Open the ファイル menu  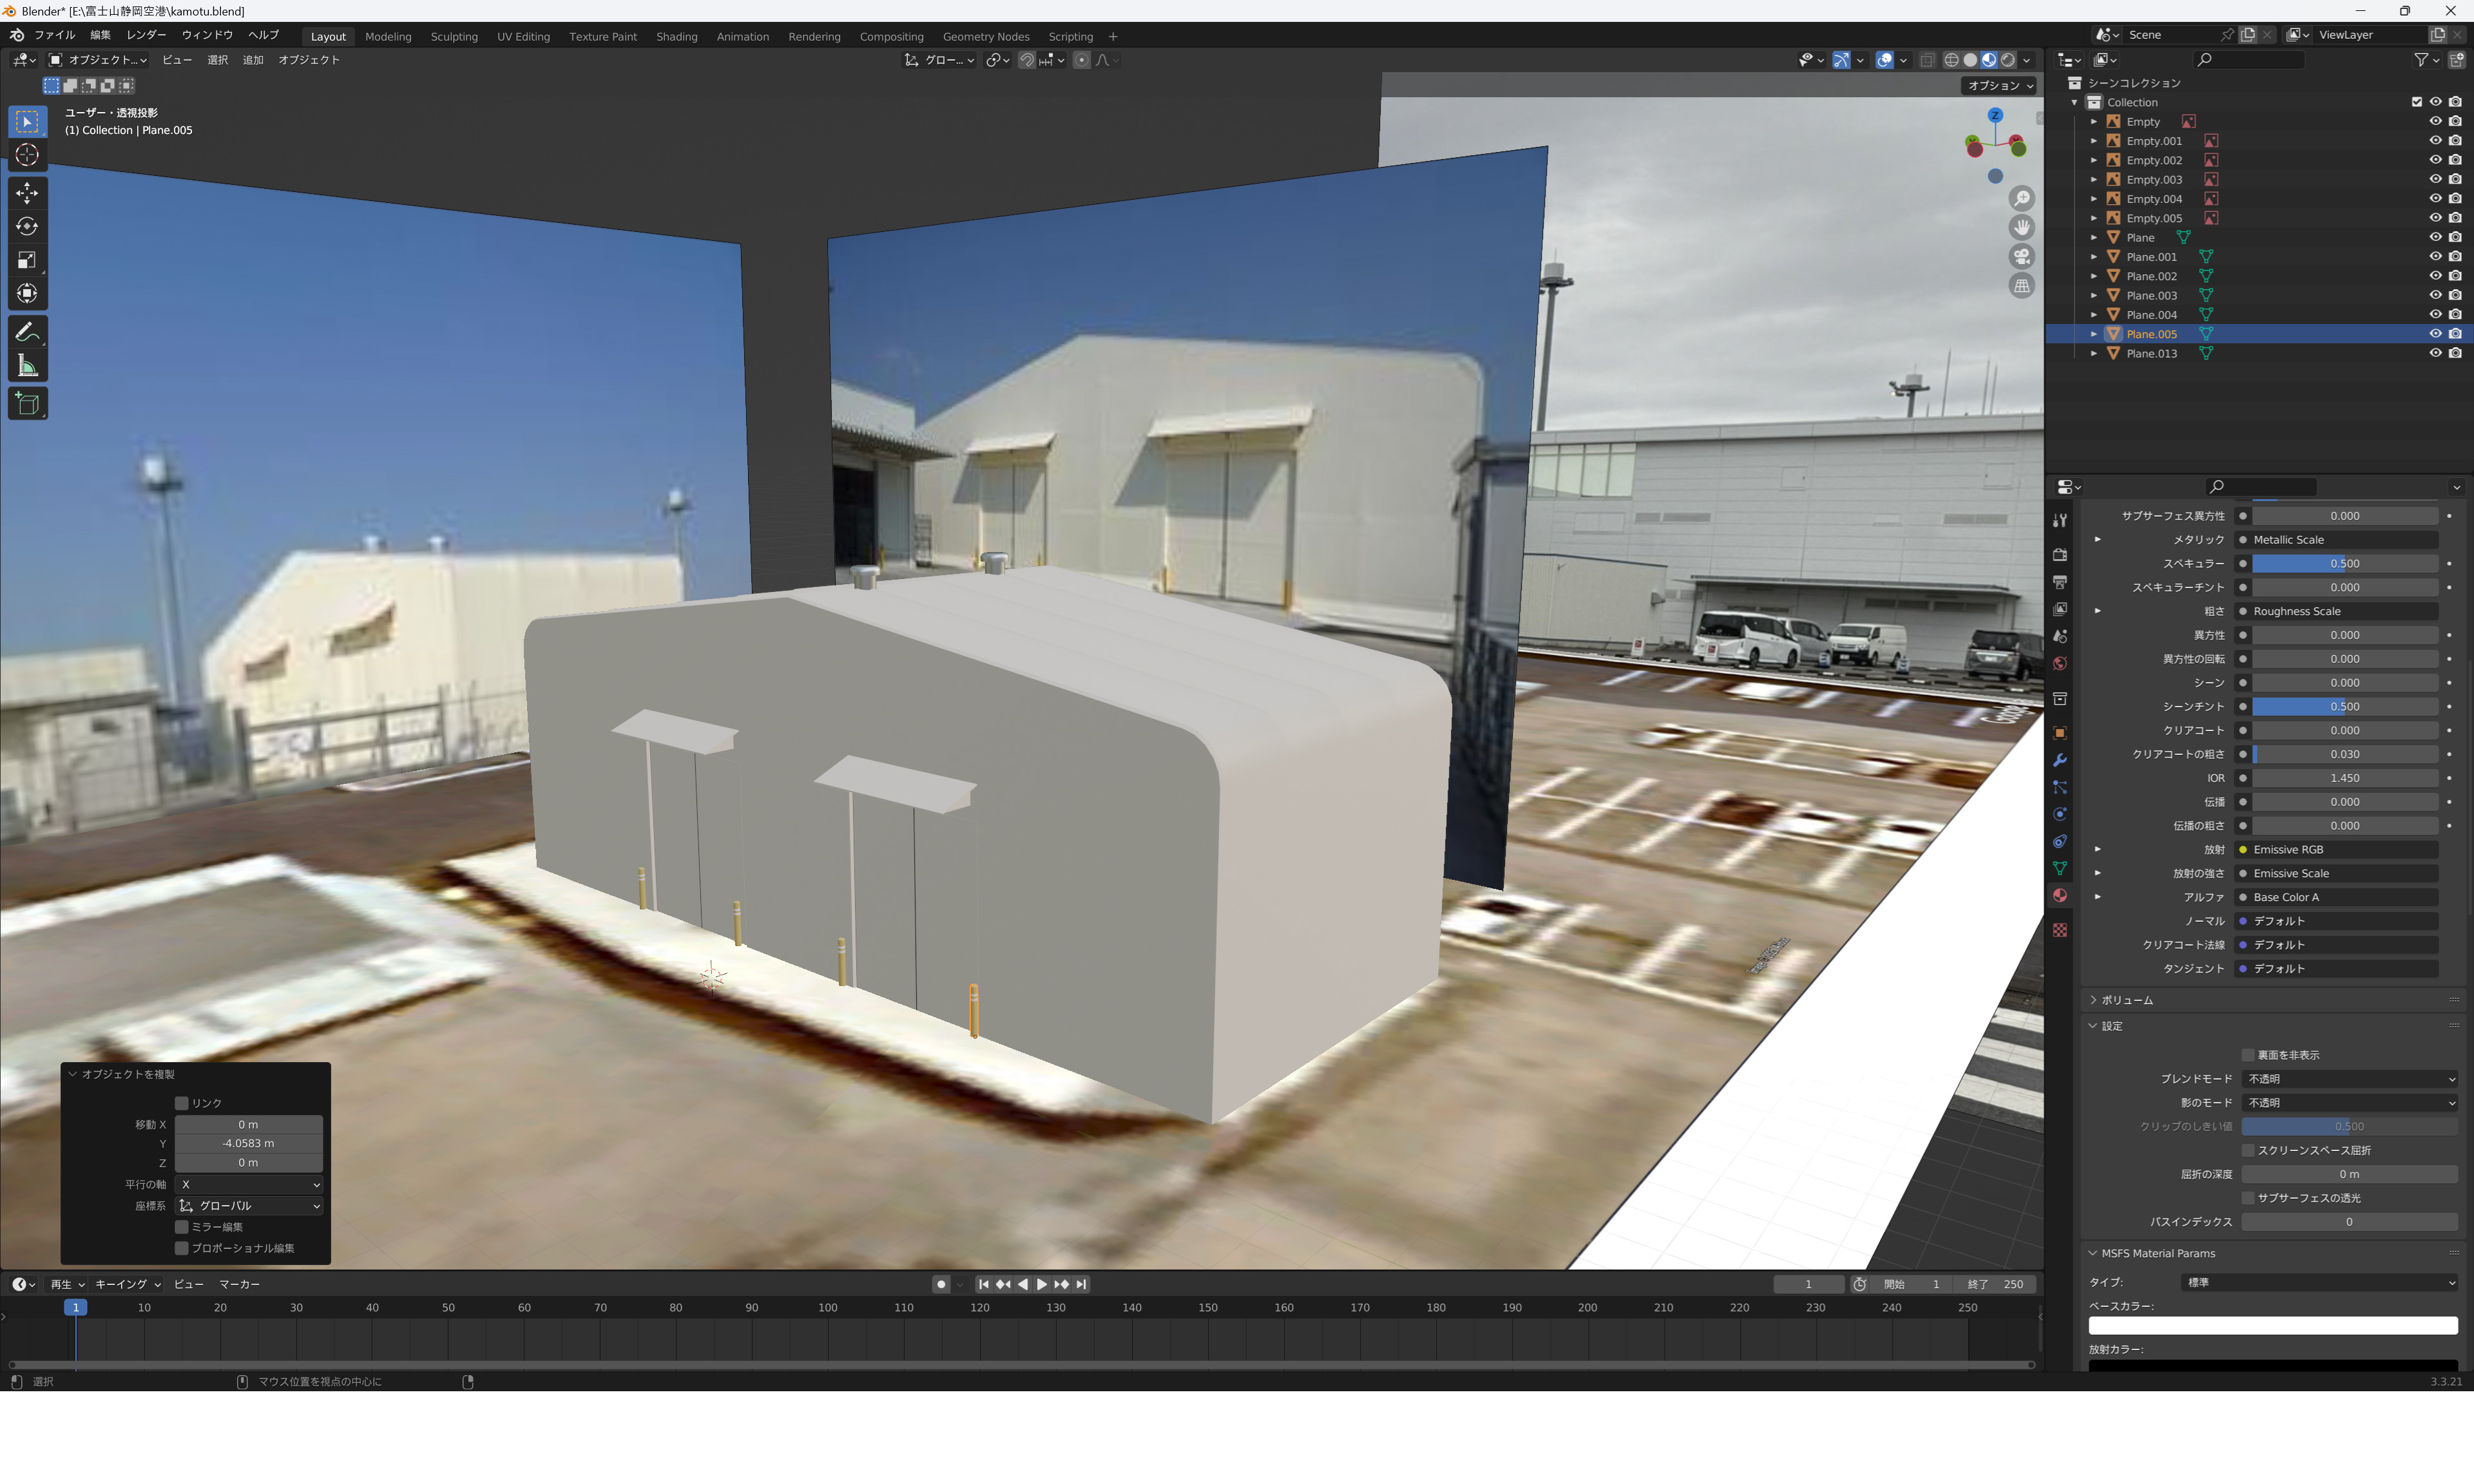[55, 36]
